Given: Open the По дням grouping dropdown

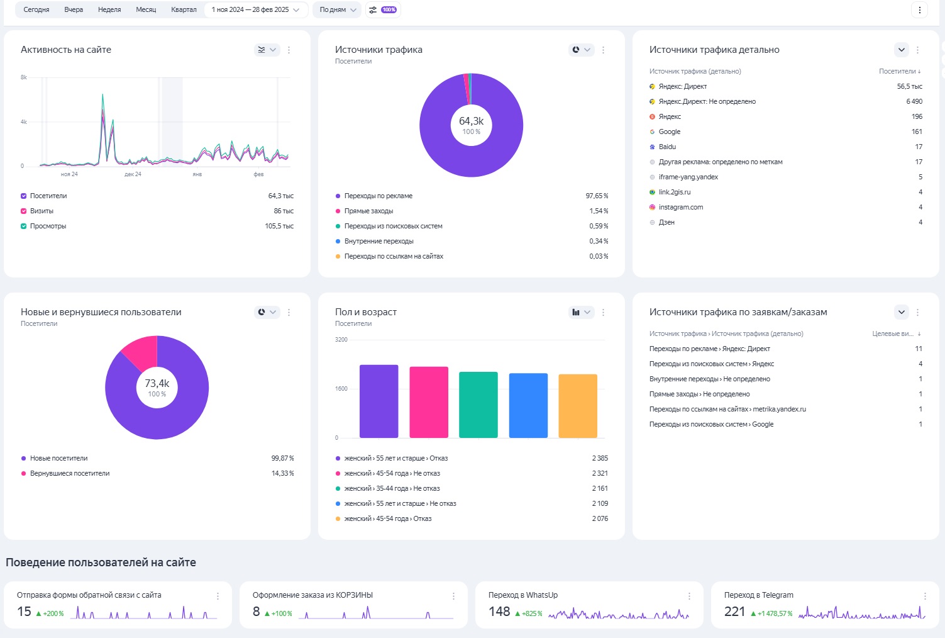Looking at the screenshot, I should [338, 10].
